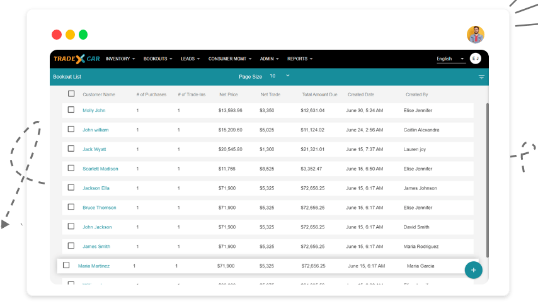Open the English language selector
Viewport: 538px width, 304px height.
(450, 59)
